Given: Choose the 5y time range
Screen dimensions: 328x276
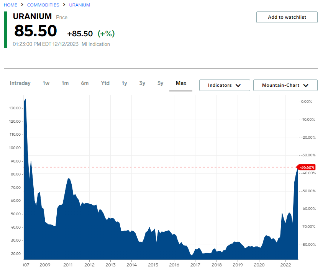Looking at the screenshot, I should [x=160, y=83].
